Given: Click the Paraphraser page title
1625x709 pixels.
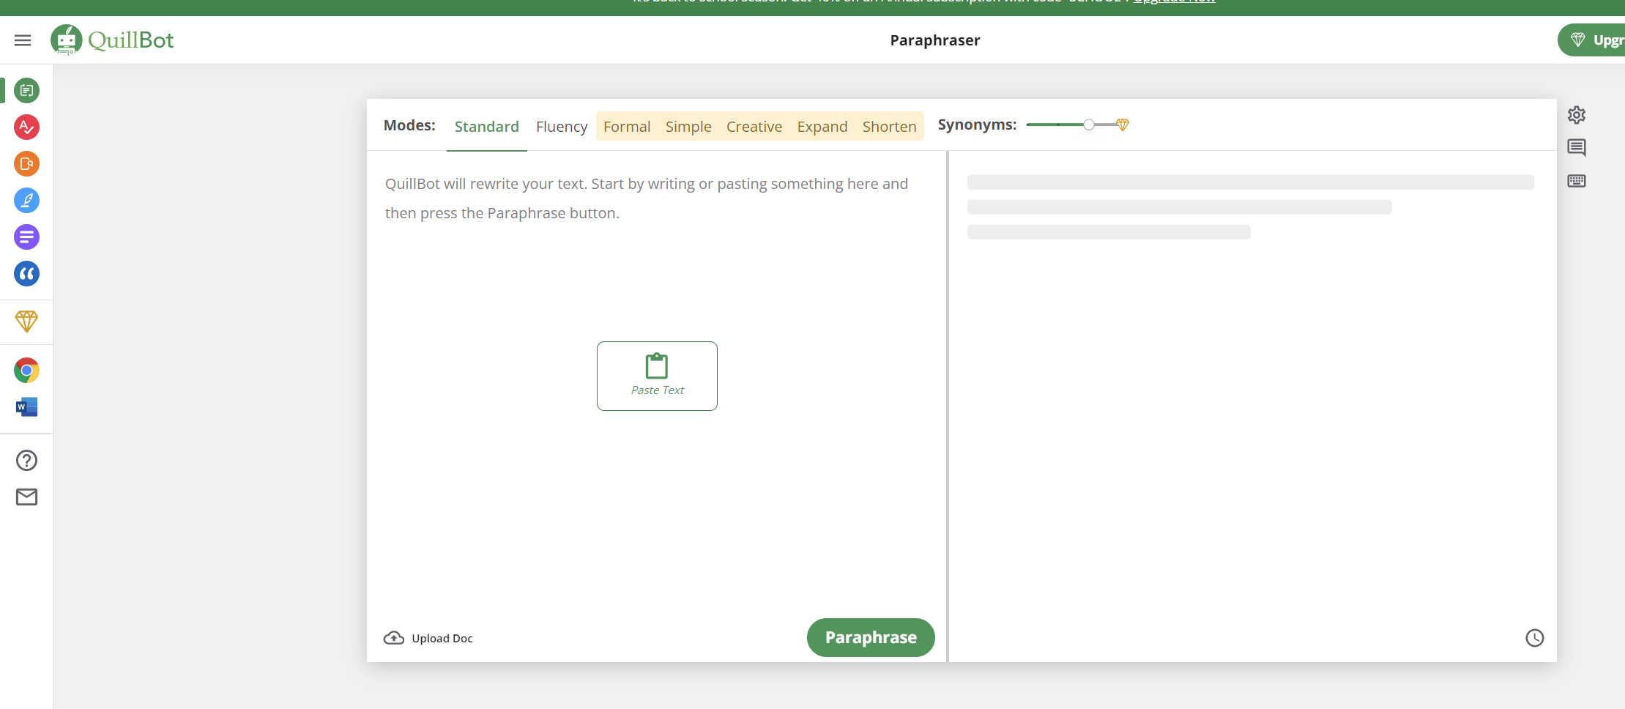Looking at the screenshot, I should (x=935, y=40).
